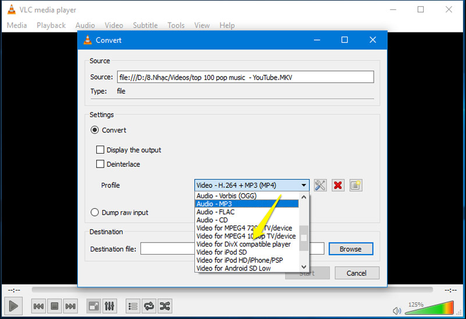Open the View menu
Screen dimensions: 466x319
coord(202,26)
